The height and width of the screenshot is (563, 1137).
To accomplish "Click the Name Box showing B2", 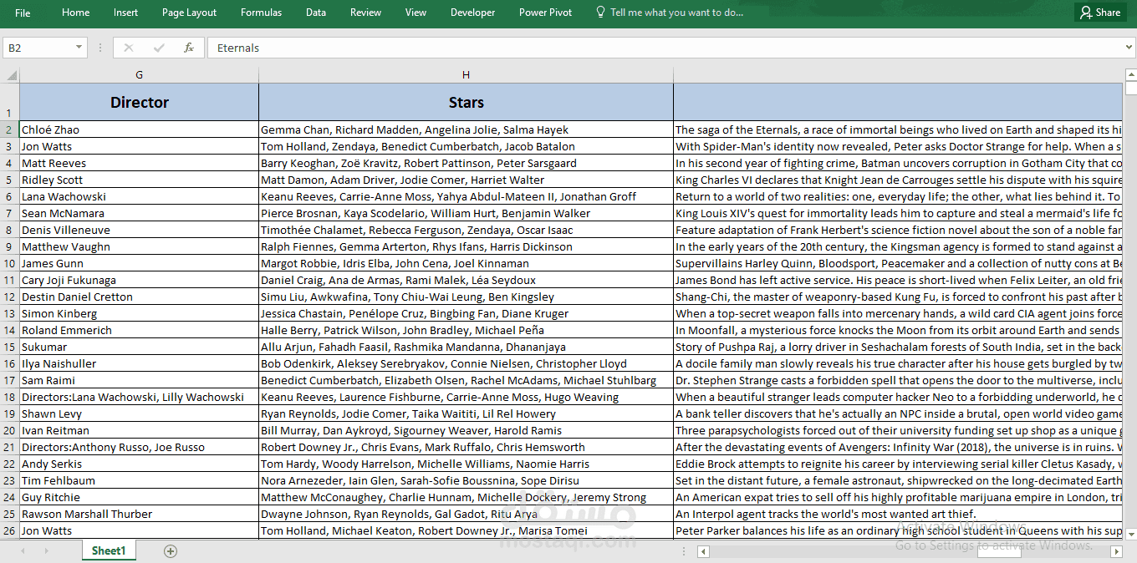I will pyautogui.click(x=38, y=48).
